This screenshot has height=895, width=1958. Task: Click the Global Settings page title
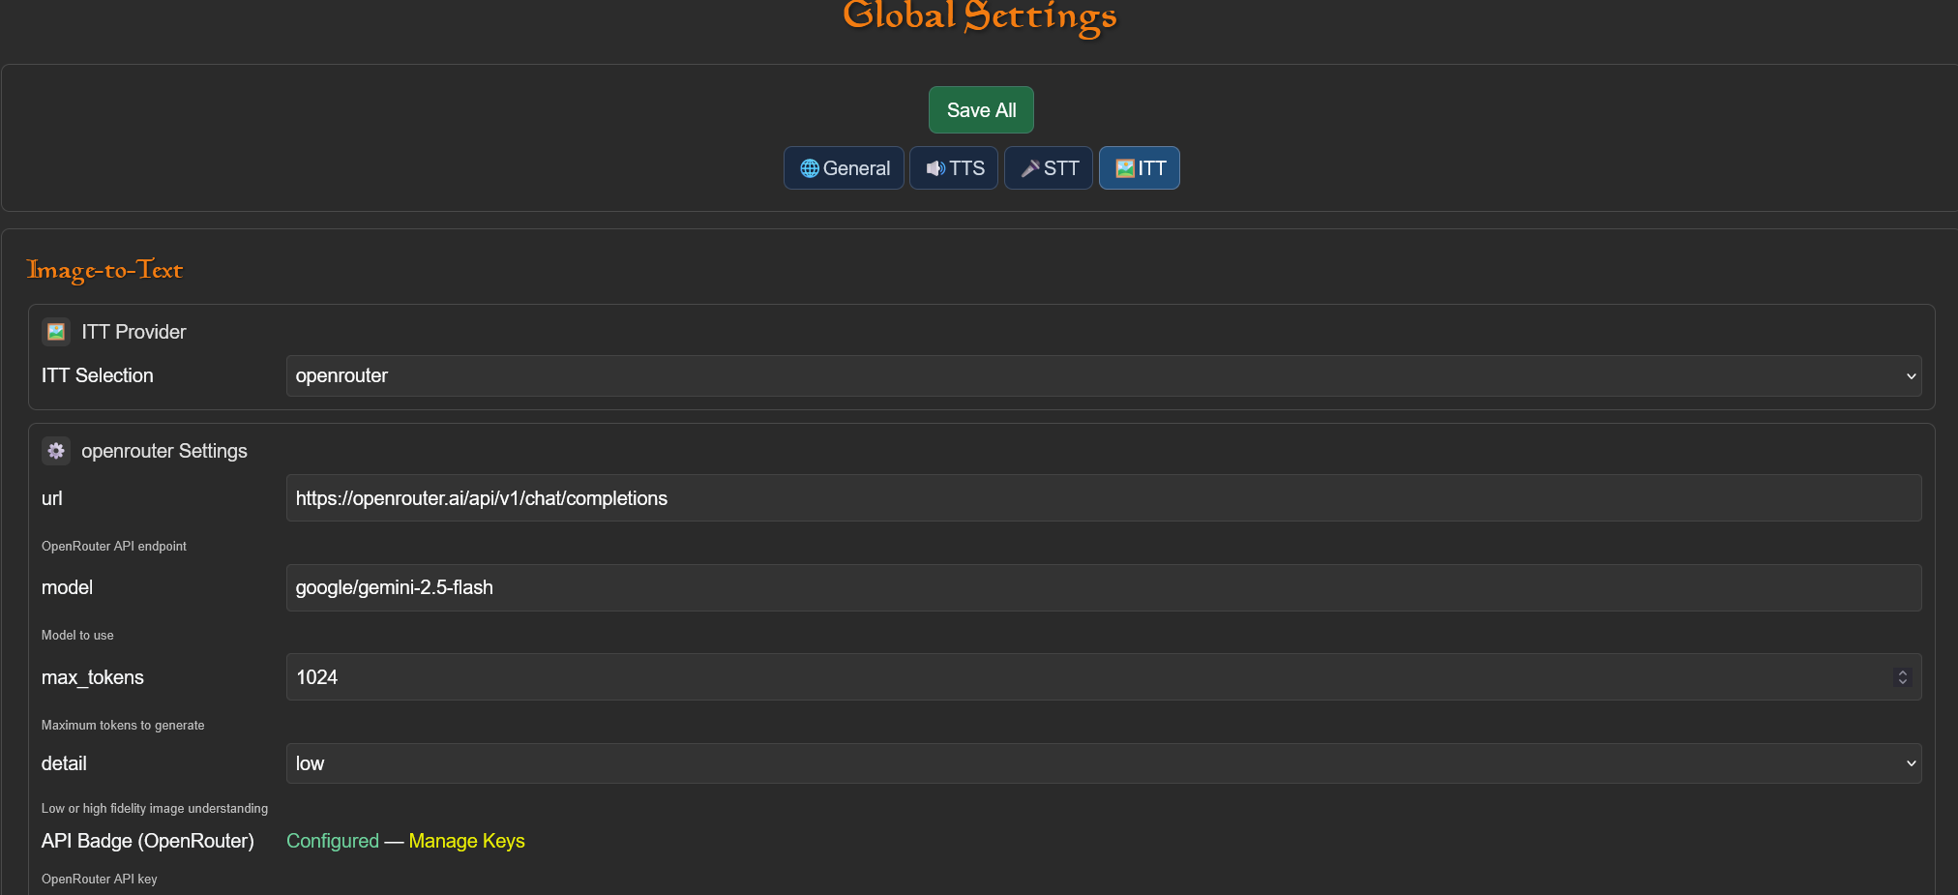(979, 16)
